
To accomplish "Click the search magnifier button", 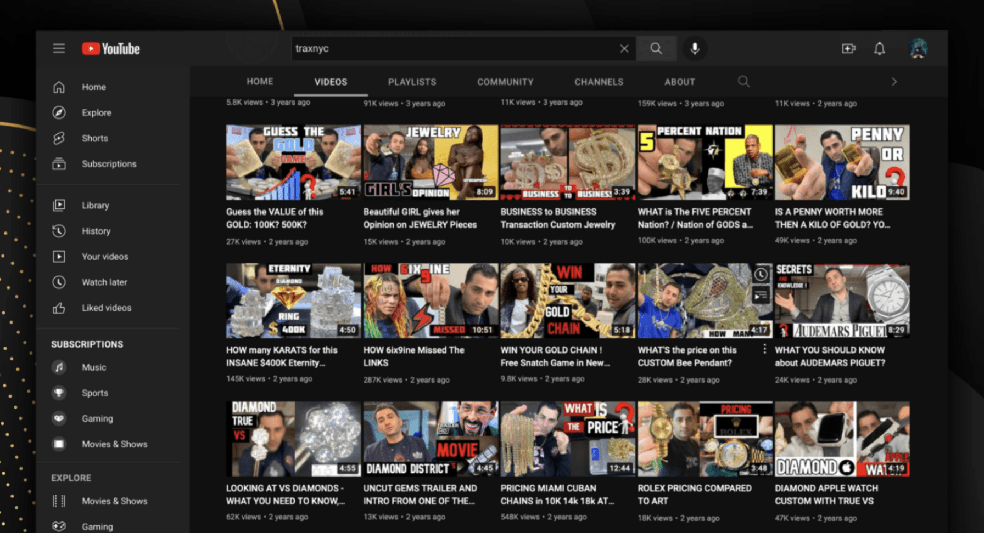I will [x=656, y=48].
